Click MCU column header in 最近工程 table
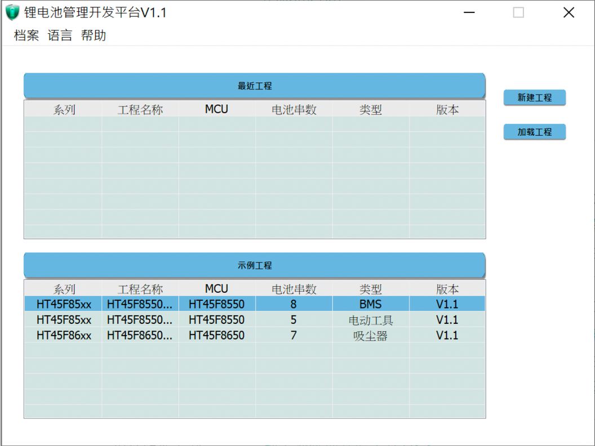The image size is (595, 446). click(x=217, y=109)
